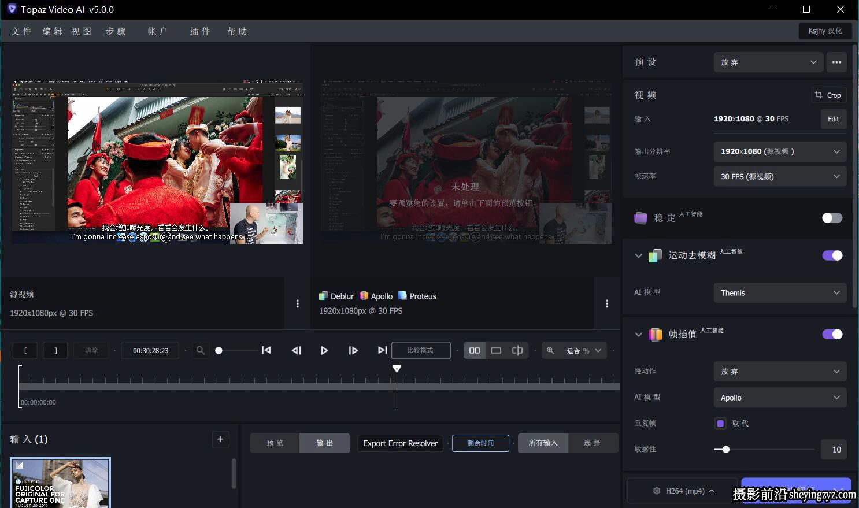The width and height of the screenshot is (859, 508).
Task: Open the Themis AI model dropdown
Action: pos(780,293)
